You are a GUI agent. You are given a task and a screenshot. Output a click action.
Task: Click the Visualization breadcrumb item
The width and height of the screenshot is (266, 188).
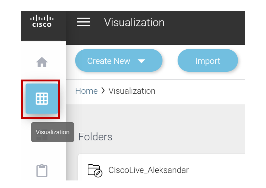coord(132,91)
